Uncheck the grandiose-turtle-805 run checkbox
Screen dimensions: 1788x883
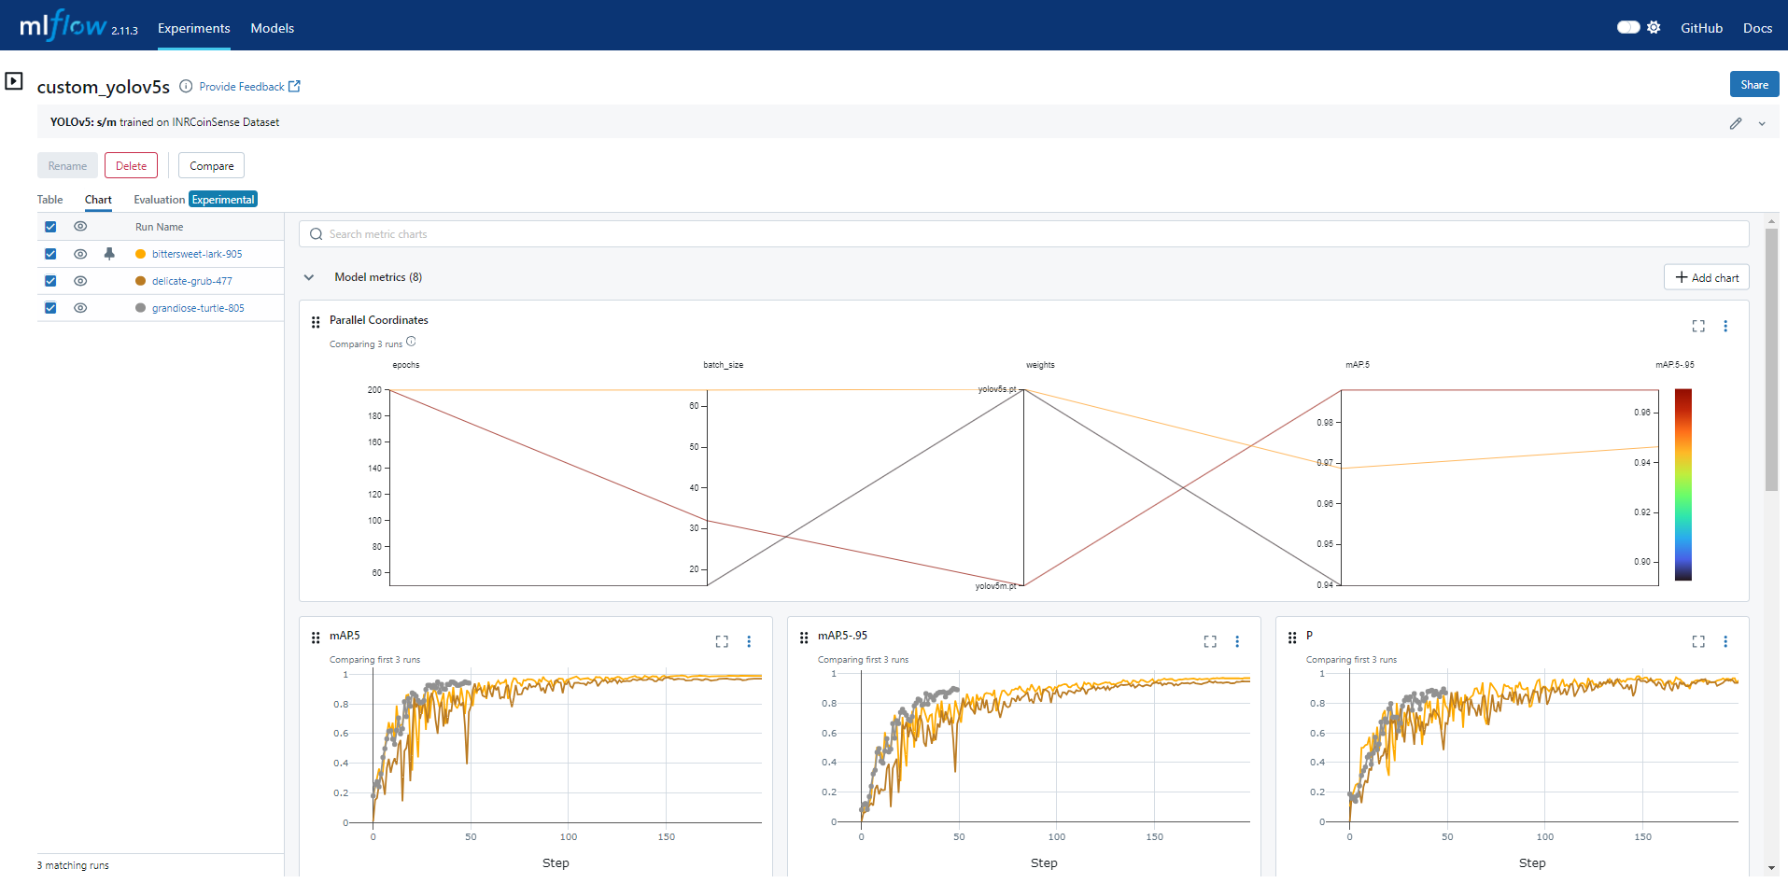tap(50, 308)
